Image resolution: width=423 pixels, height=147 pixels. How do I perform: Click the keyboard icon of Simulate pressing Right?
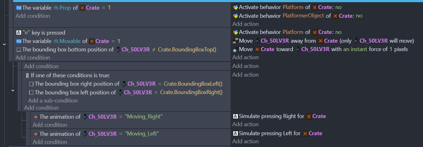236,116
